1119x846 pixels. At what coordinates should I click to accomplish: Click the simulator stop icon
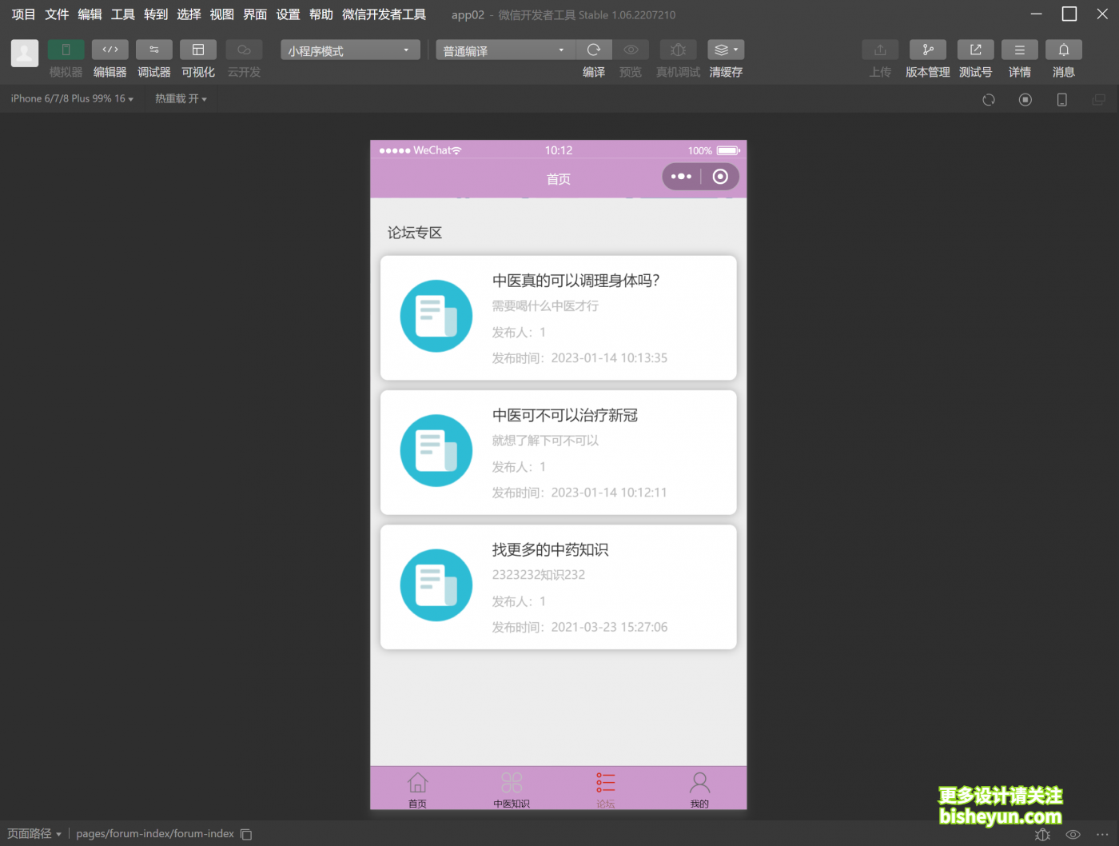(x=1025, y=100)
